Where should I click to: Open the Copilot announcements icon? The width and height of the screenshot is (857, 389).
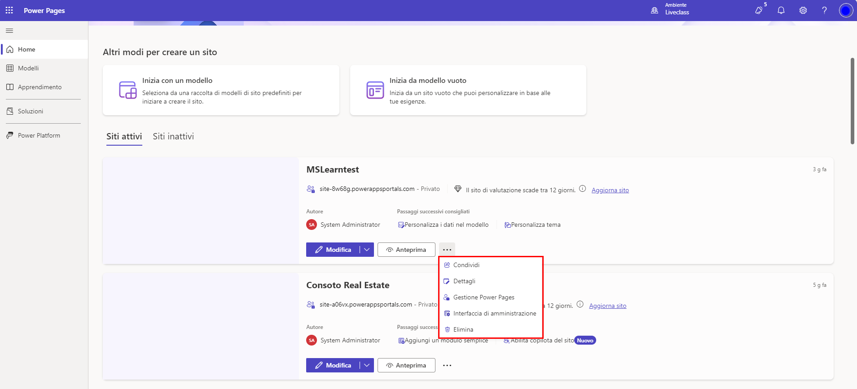(759, 10)
